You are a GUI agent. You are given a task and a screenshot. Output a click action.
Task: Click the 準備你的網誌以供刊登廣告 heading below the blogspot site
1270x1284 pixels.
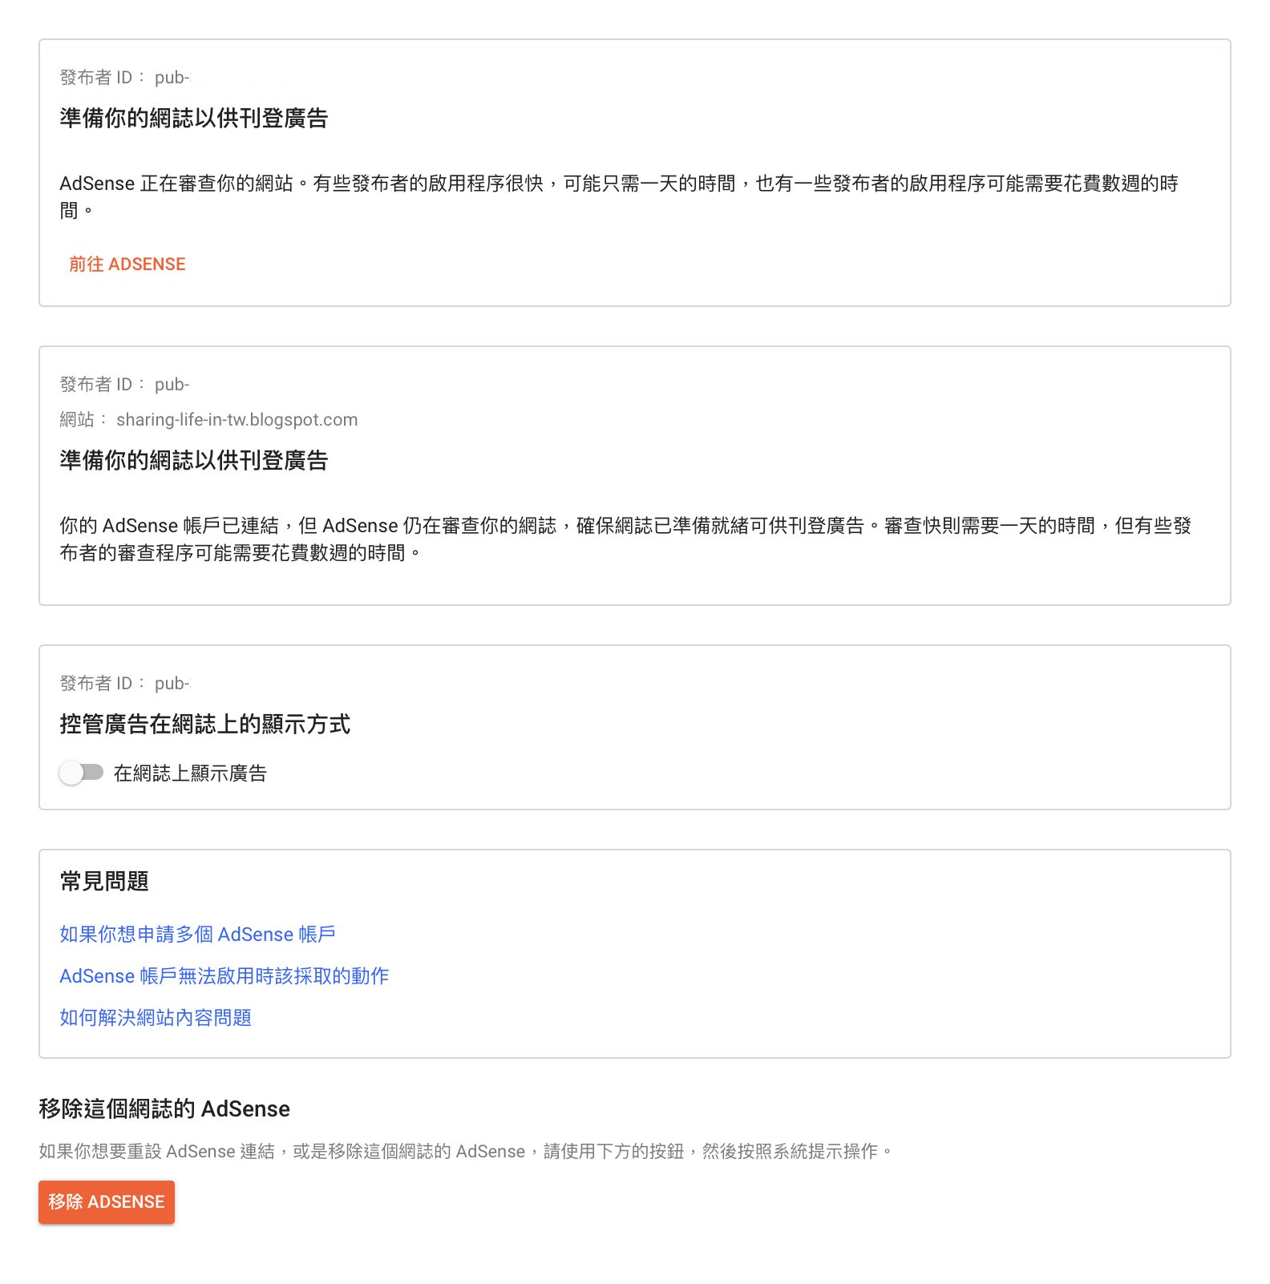pos(194,461)
